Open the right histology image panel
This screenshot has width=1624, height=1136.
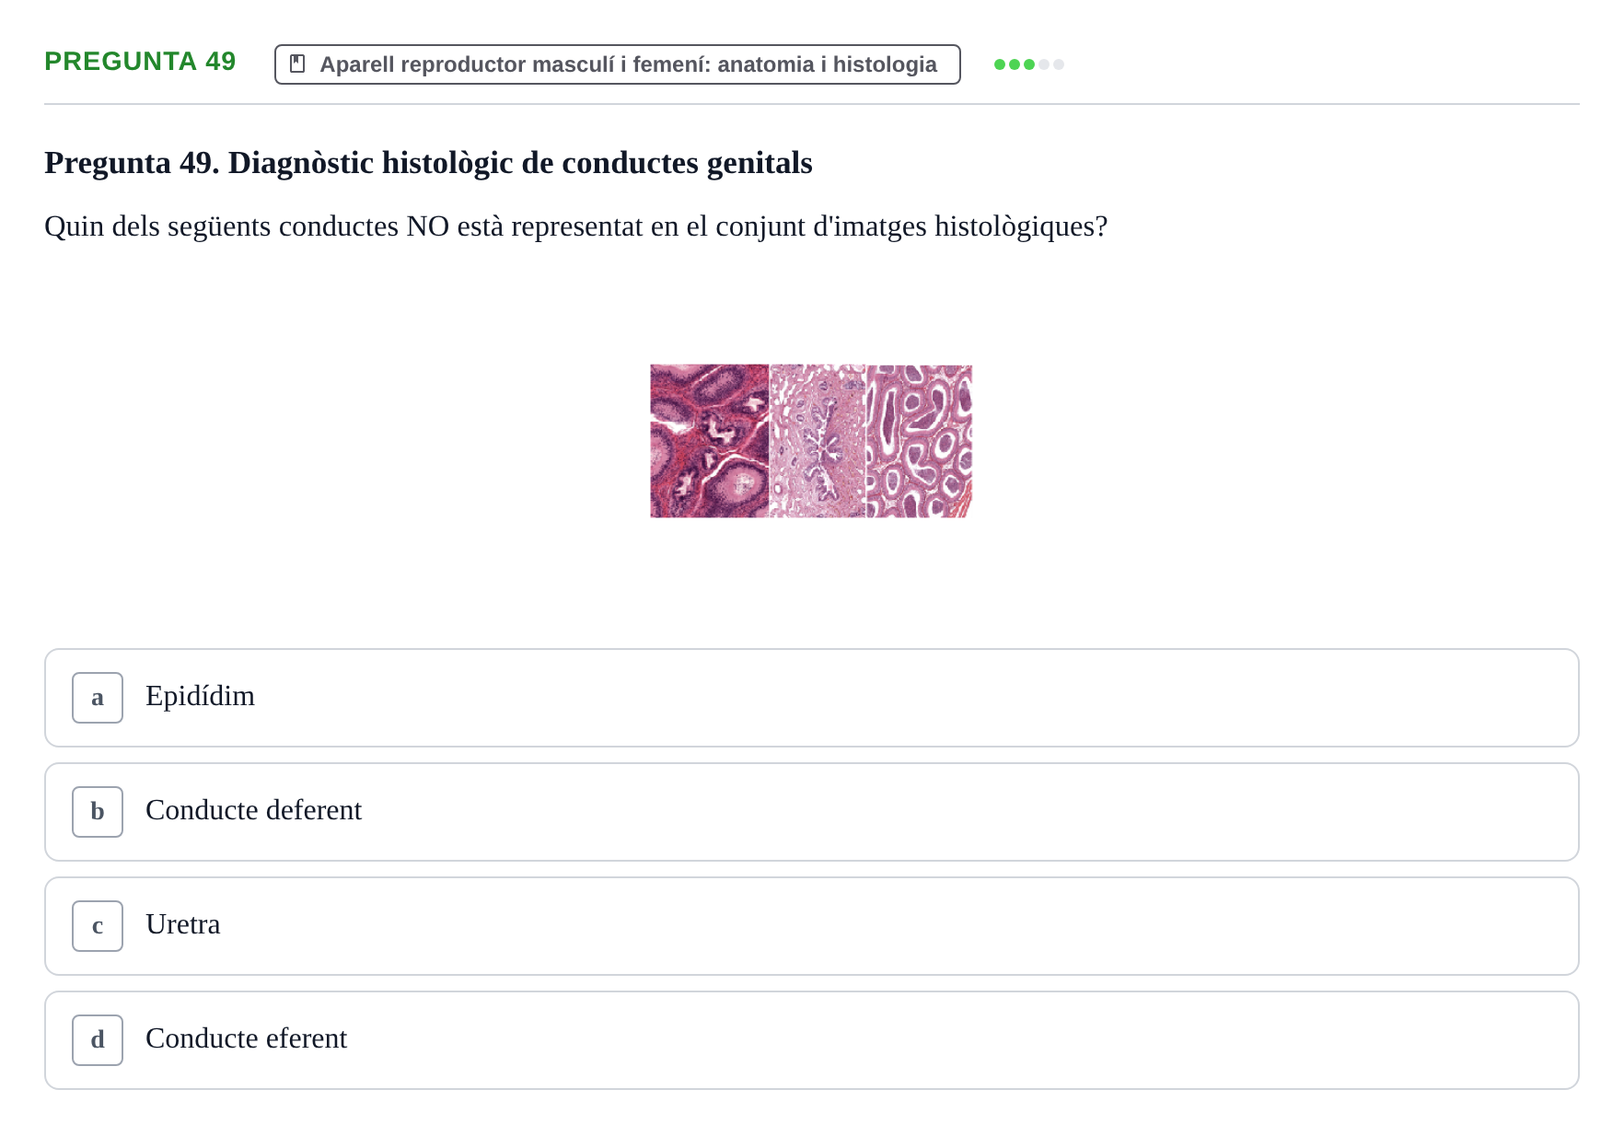[x=919, y=441]
